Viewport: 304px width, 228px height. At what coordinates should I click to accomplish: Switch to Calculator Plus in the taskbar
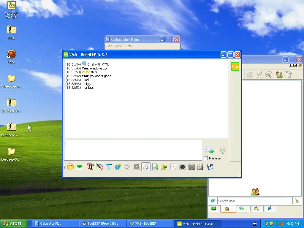pos(54,224)
